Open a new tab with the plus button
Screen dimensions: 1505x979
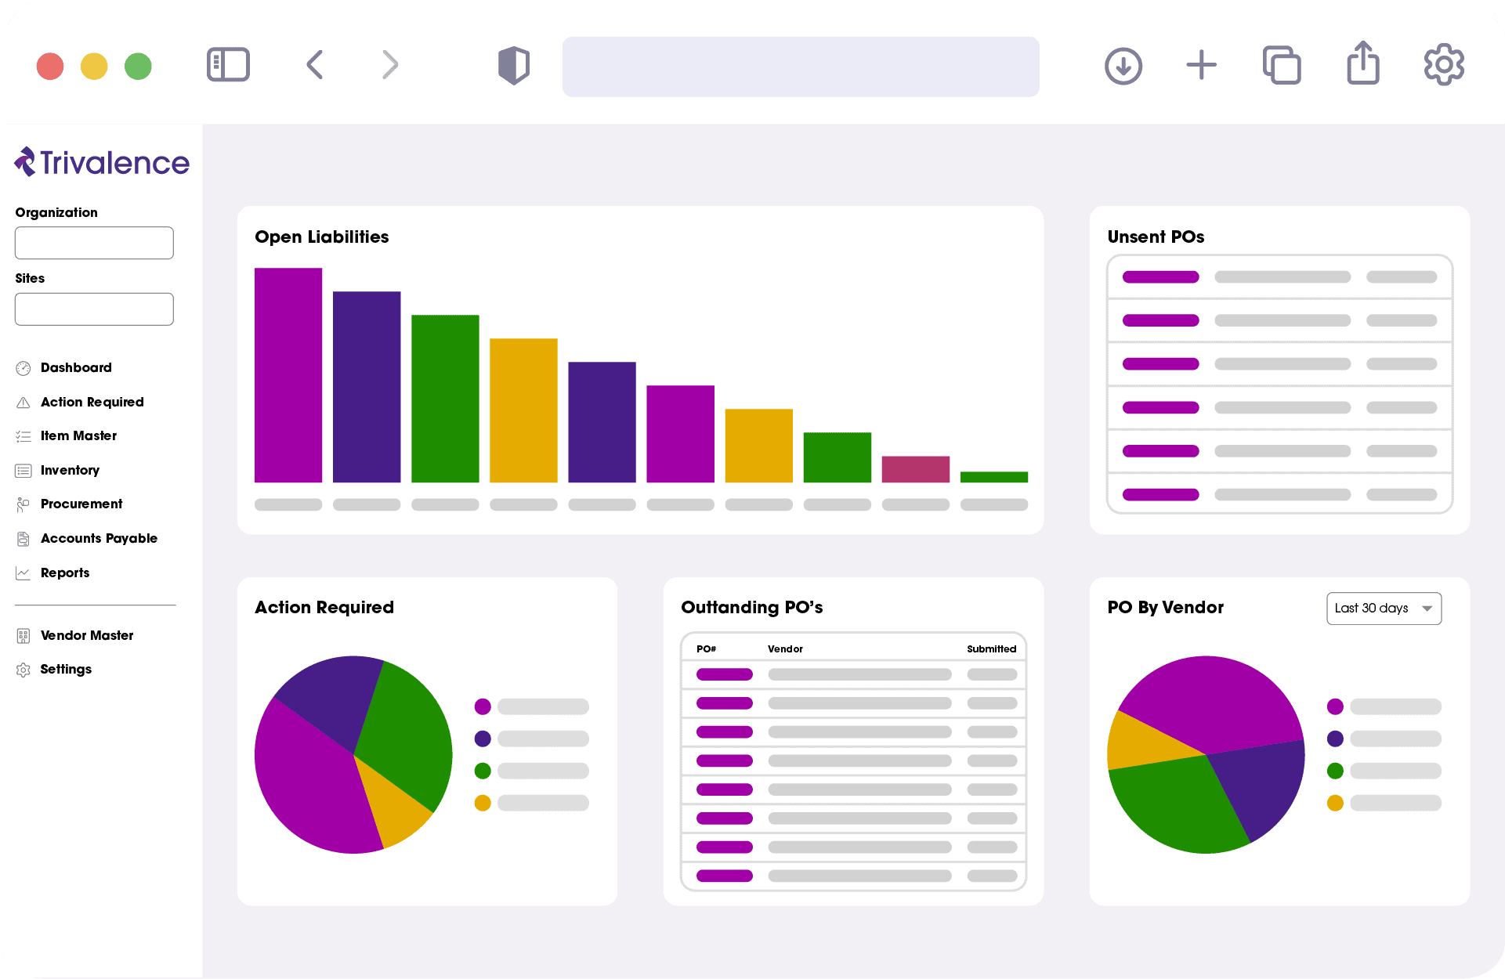(x=1200, y=66)
